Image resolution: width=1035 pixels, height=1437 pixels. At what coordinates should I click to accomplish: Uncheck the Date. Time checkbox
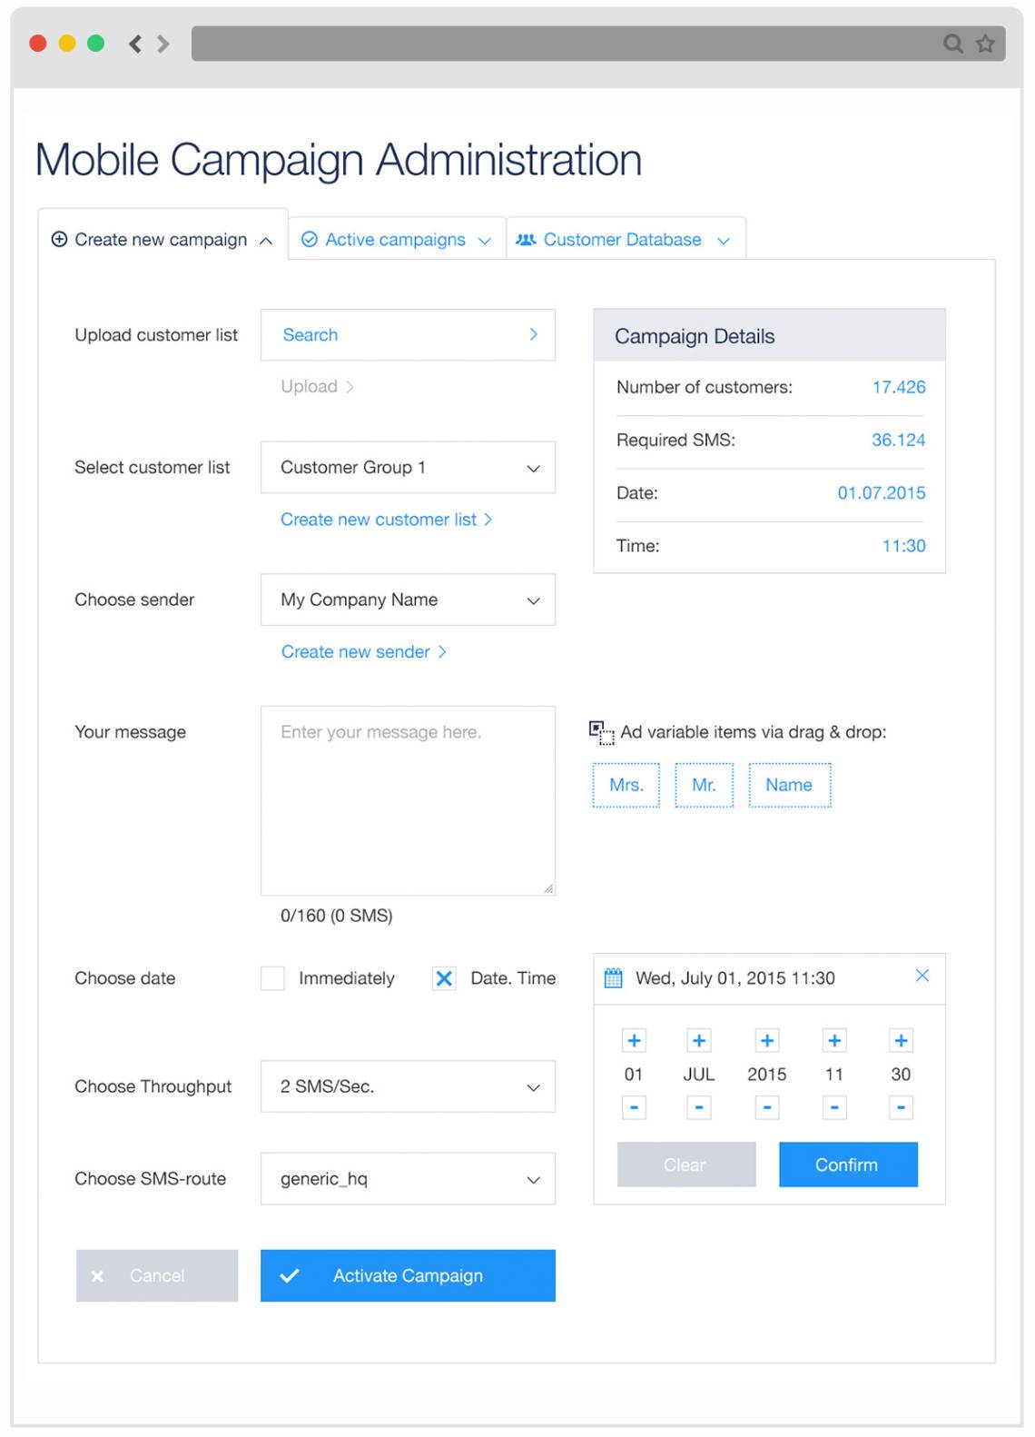(x=444, y=978)
